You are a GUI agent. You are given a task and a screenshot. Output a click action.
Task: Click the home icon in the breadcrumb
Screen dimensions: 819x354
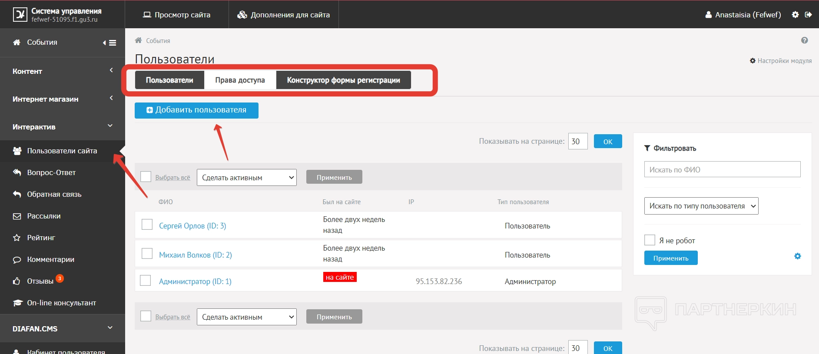point(138,40)
